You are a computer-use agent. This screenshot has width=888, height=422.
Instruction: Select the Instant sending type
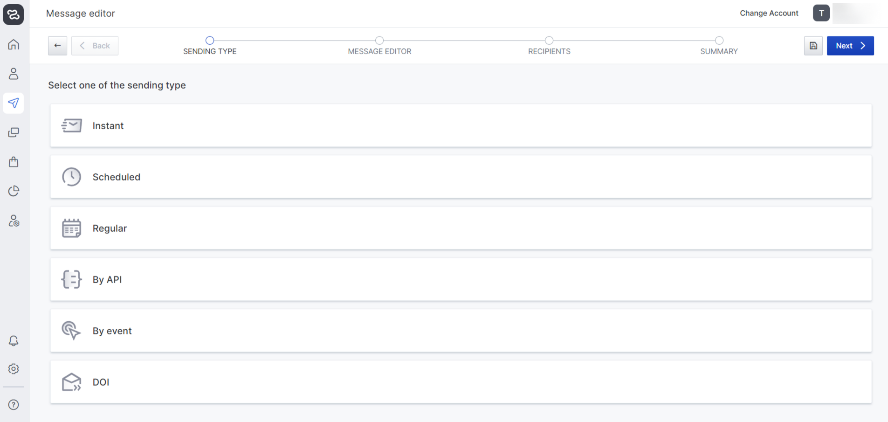coord(461,125)
